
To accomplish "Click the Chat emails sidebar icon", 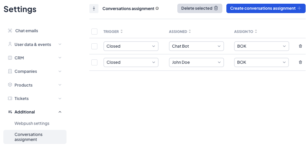I will coord(10,31).
